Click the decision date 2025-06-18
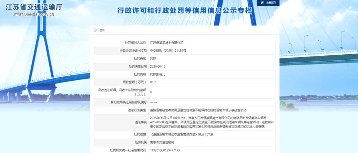The image size is (358, 153). [x=157, y=66]
